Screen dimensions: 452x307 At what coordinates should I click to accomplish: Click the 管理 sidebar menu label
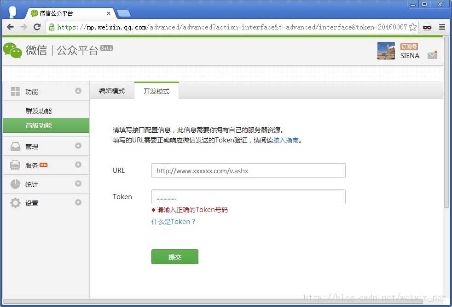[x=32, y=147]
